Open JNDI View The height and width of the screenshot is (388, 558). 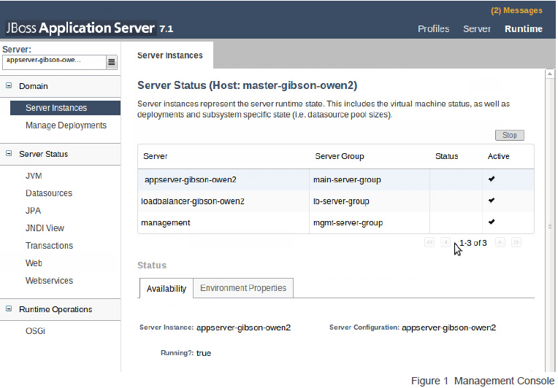point(45,228)
